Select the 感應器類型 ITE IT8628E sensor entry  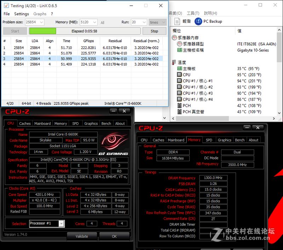coord(194,43)
